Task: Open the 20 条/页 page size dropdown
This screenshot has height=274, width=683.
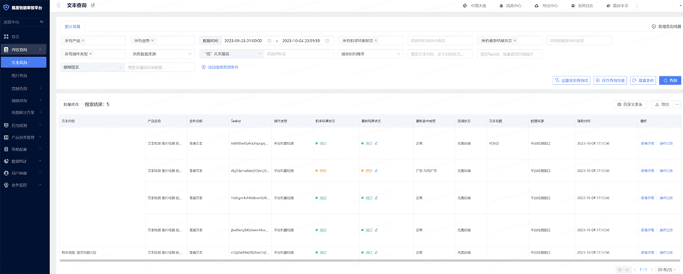Action: (667, 269)
